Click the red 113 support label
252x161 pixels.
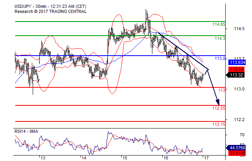pos(222,90)
